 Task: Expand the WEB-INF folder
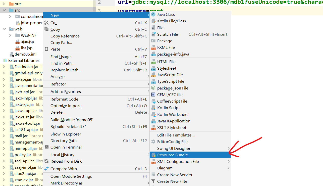[x=10, y=35]
